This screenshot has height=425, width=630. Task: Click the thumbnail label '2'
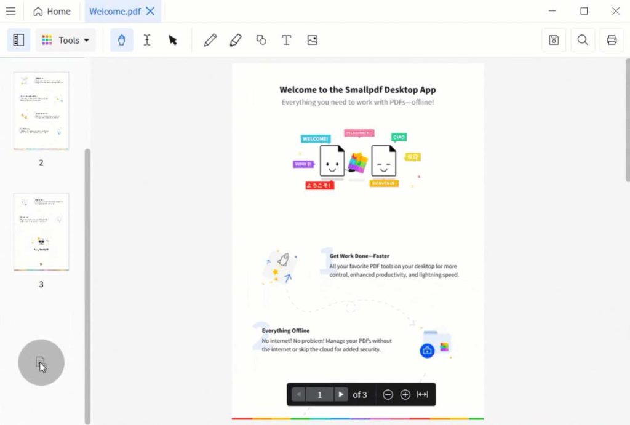tap(41, 163)
